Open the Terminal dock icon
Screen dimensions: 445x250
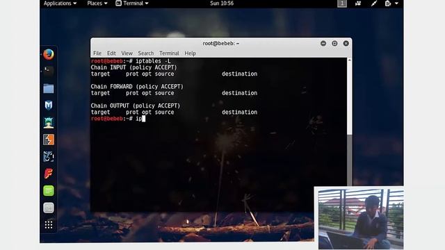tap(49, 71)
